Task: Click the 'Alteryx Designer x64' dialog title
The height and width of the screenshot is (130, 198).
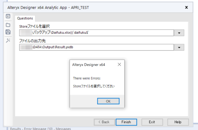Action: pyautogui.click(x=88, y=65)
